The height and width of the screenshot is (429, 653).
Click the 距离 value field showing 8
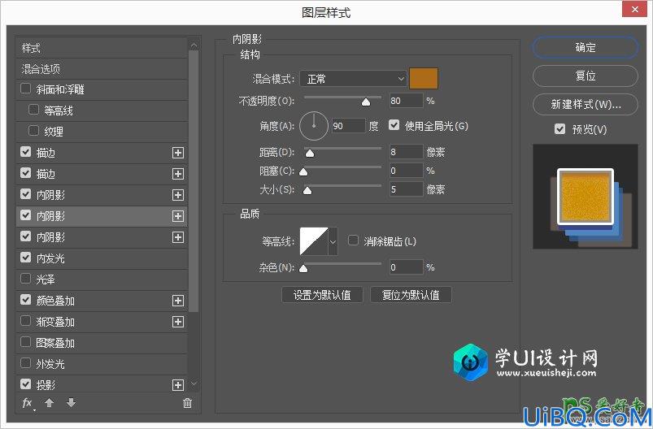[x=406, y=152]
